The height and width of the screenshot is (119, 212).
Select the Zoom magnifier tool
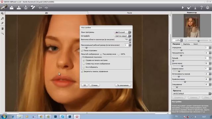(2, 33)
